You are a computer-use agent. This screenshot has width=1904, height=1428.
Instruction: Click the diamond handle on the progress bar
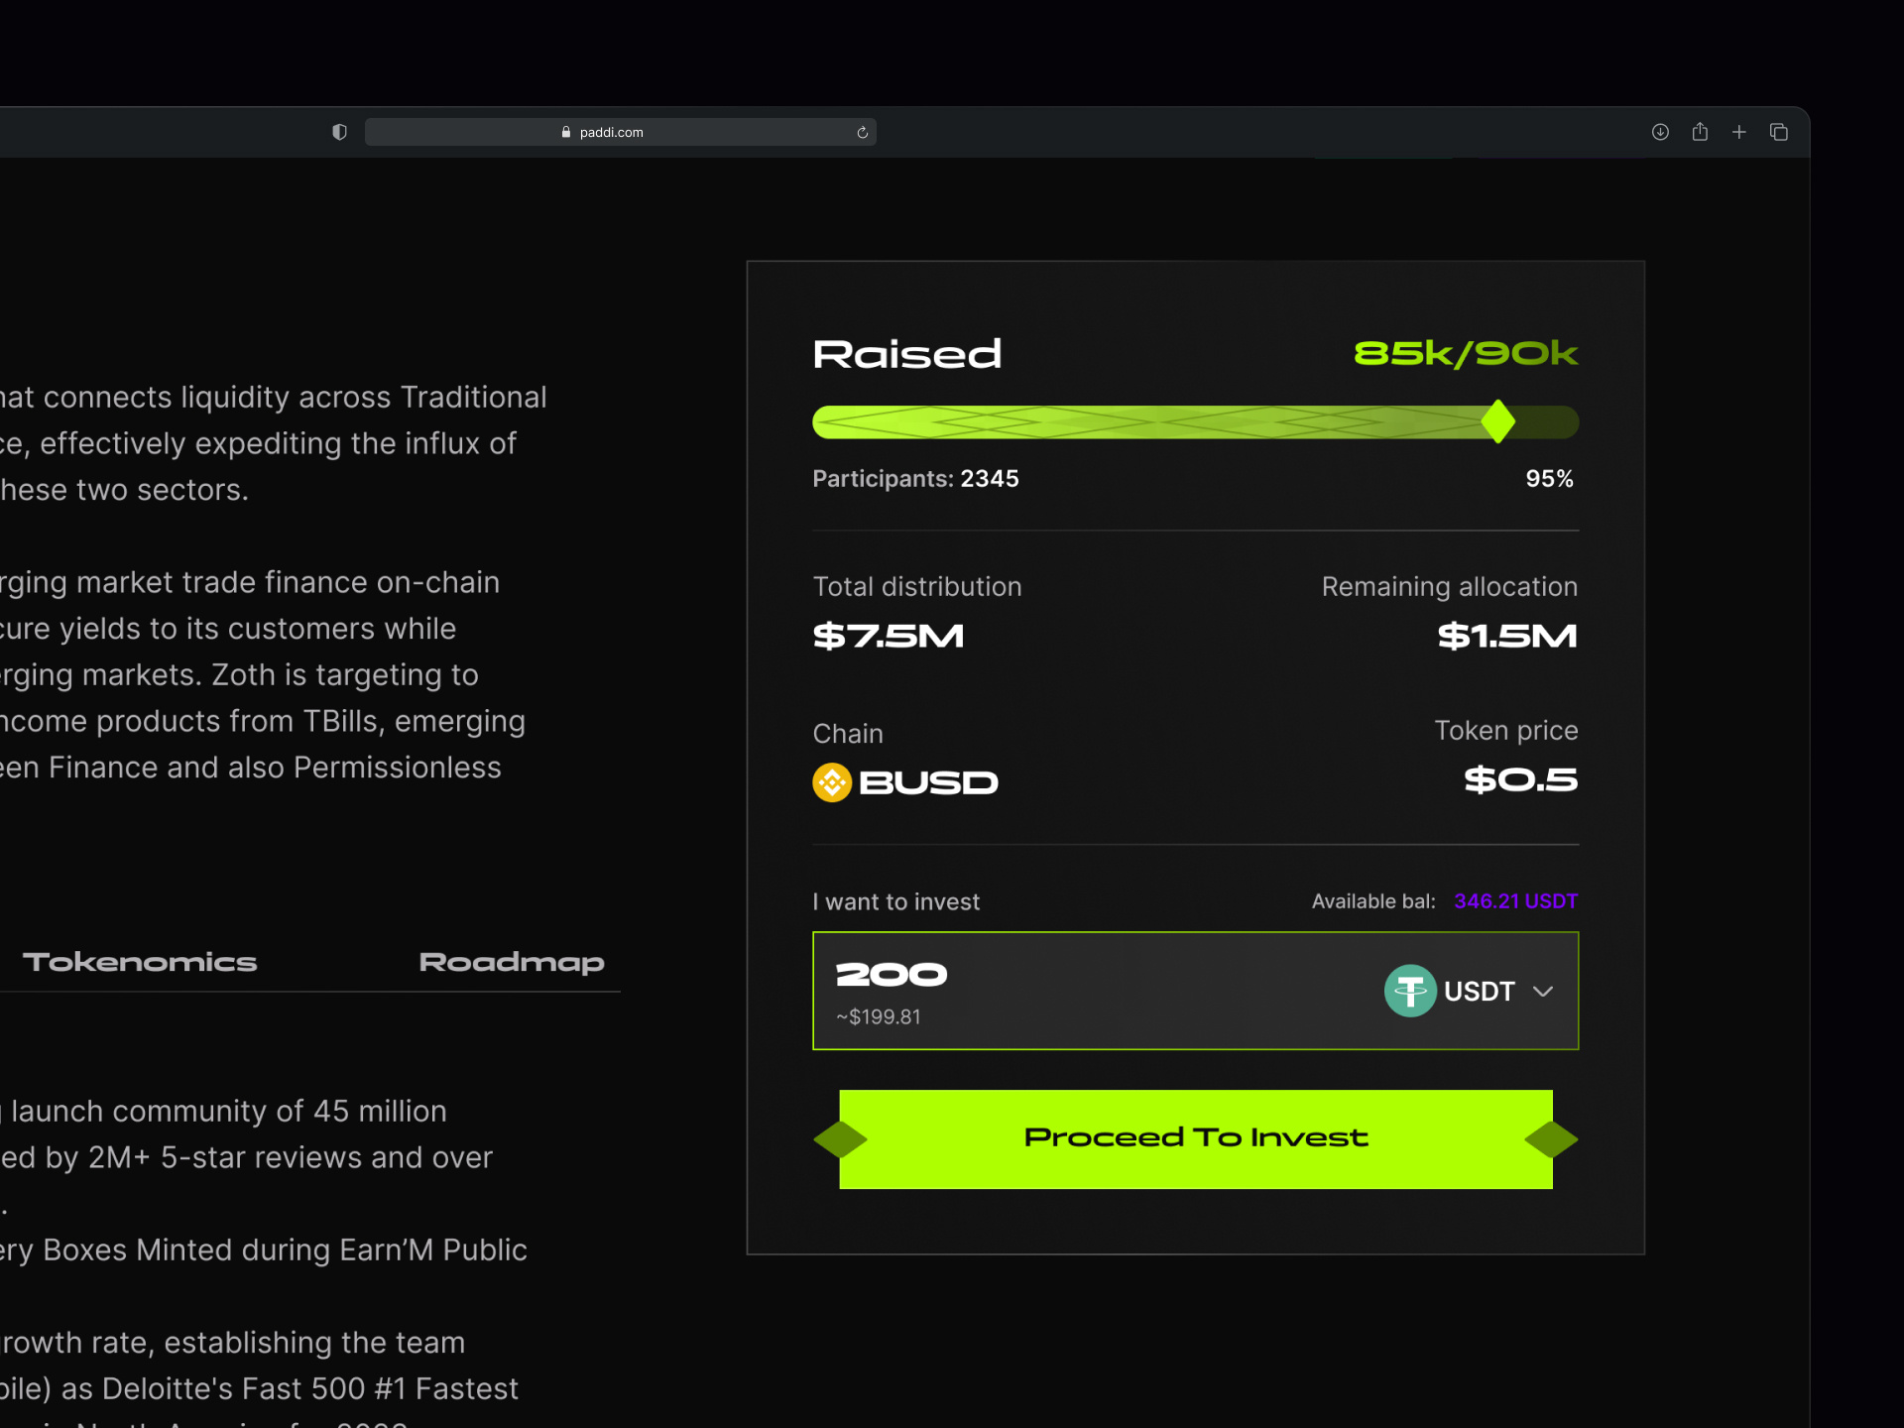1498,421
